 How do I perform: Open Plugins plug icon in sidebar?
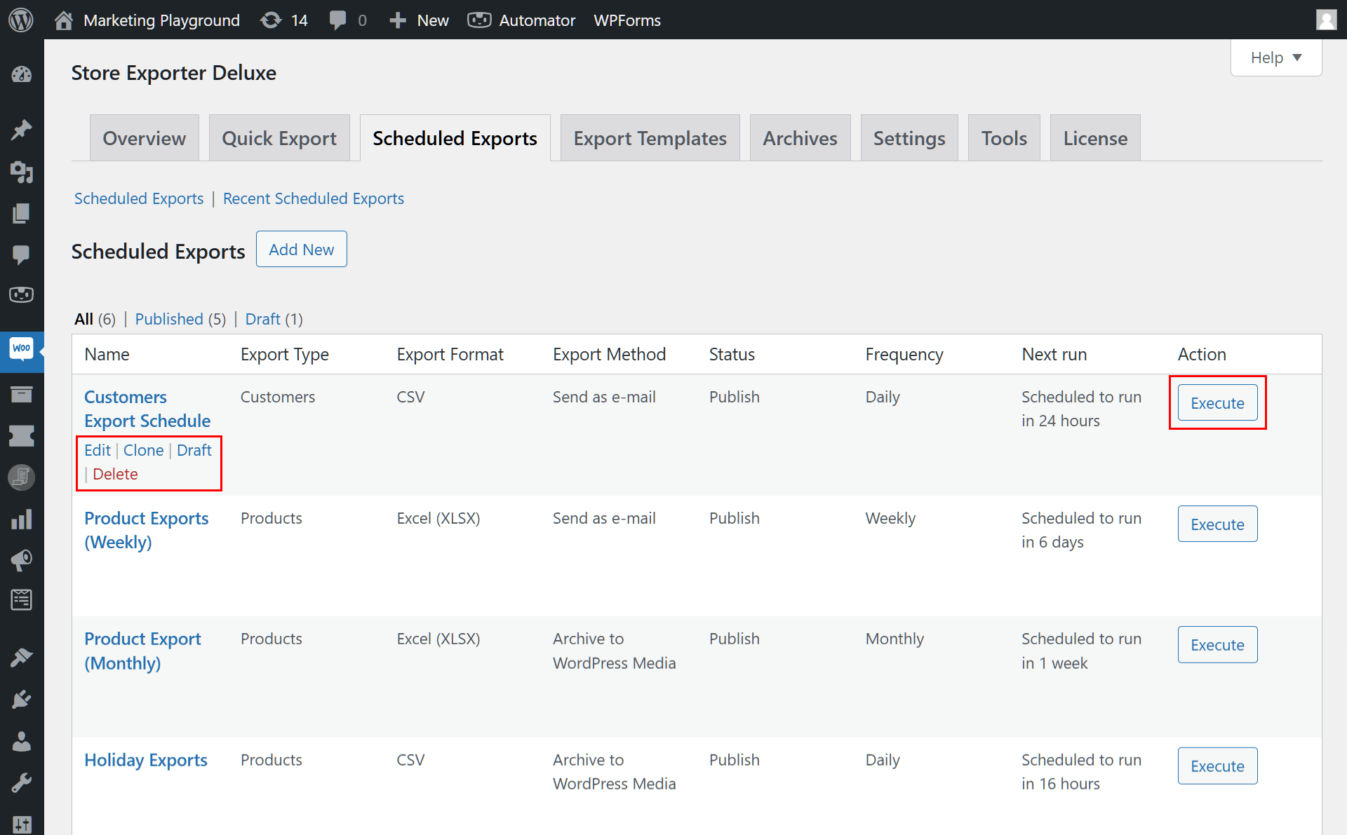coord(22,700)
